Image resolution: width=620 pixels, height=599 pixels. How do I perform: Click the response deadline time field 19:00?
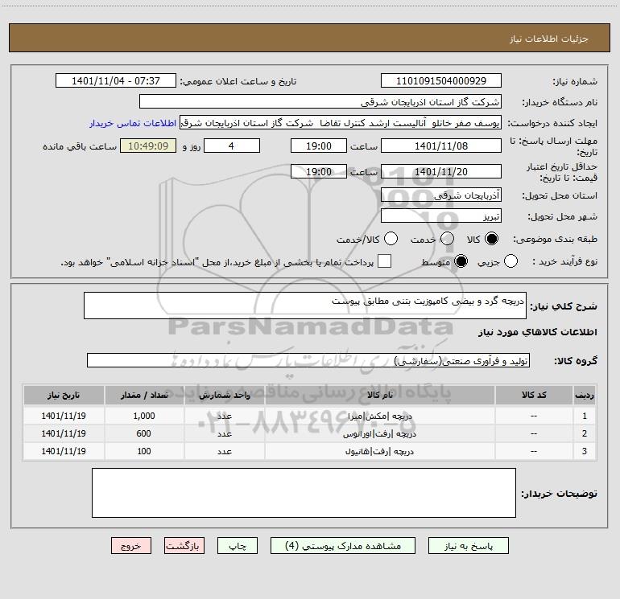pyautogui.click(x=319, y=146)
